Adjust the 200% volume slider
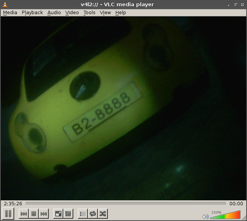This screenshot has width=247, height=221. (225, 215)
